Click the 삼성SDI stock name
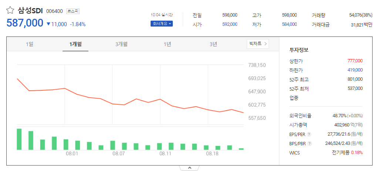Image resolution: width=377 pixels, height=174 pixels. tap(30, 11)
